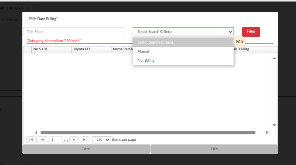Click the Text Filter input field
This screenshot has height=165, width=296.
pyautogui.click(x=74, y=32)
